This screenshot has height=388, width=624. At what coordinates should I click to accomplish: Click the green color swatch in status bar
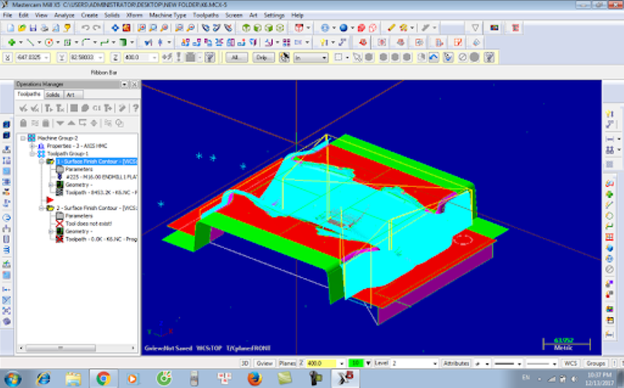point(356,363)
